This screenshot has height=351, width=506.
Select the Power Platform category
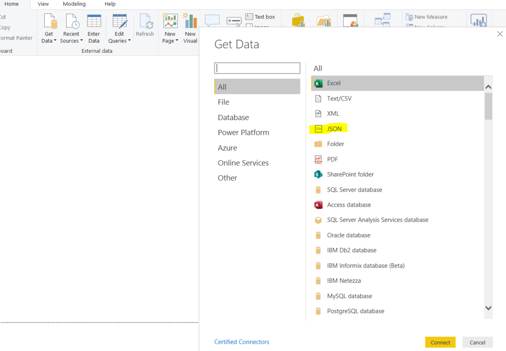257,133
